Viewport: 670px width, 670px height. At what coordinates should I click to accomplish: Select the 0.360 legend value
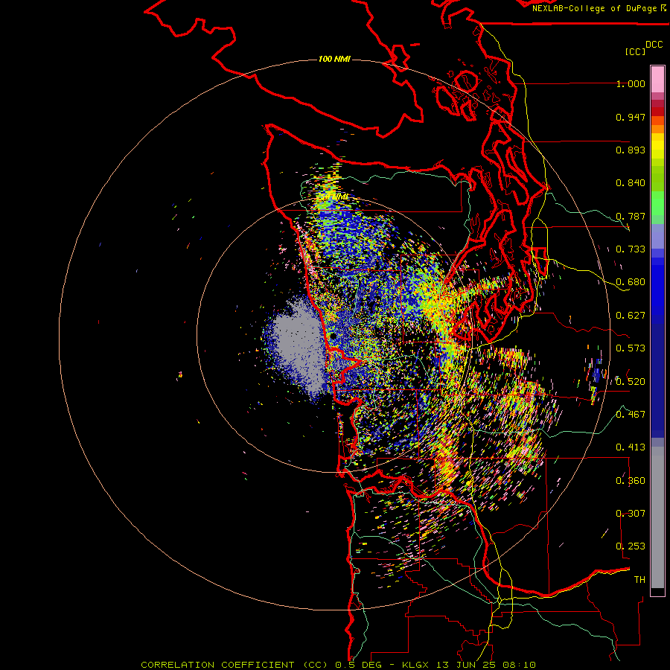click(x=631, y=481)
